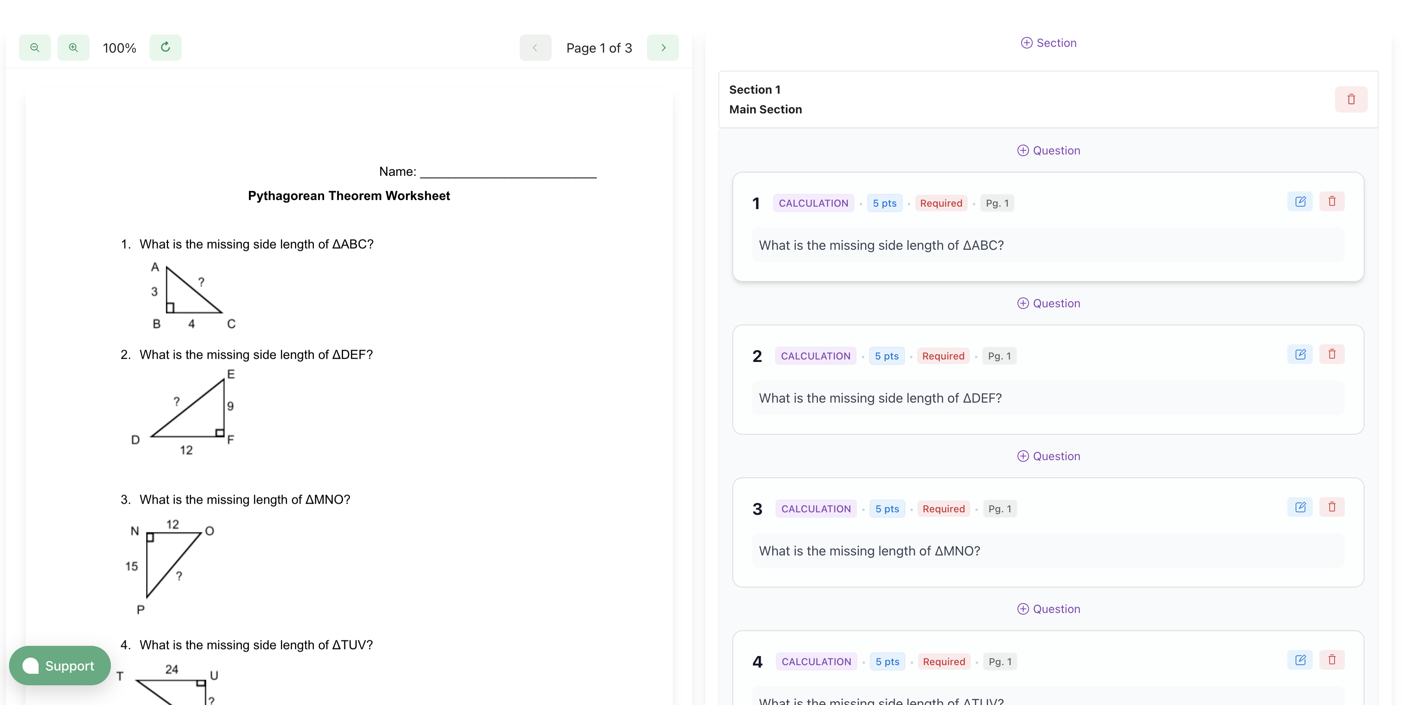This screenshot has height=705, width=1404.
Task: Toggle Required off for question 4
Action: click(x=944, y=661)
